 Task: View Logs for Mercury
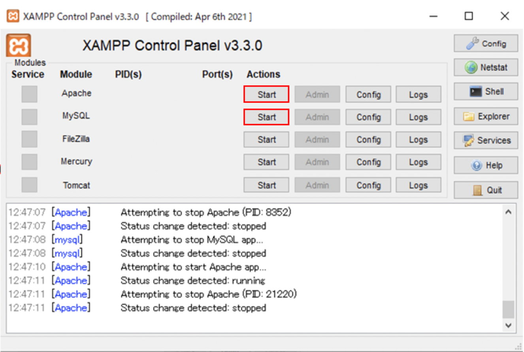click(418, 162)
